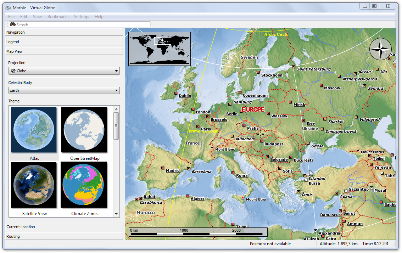Click the theme list scroll up arrow

click(116, 109)
